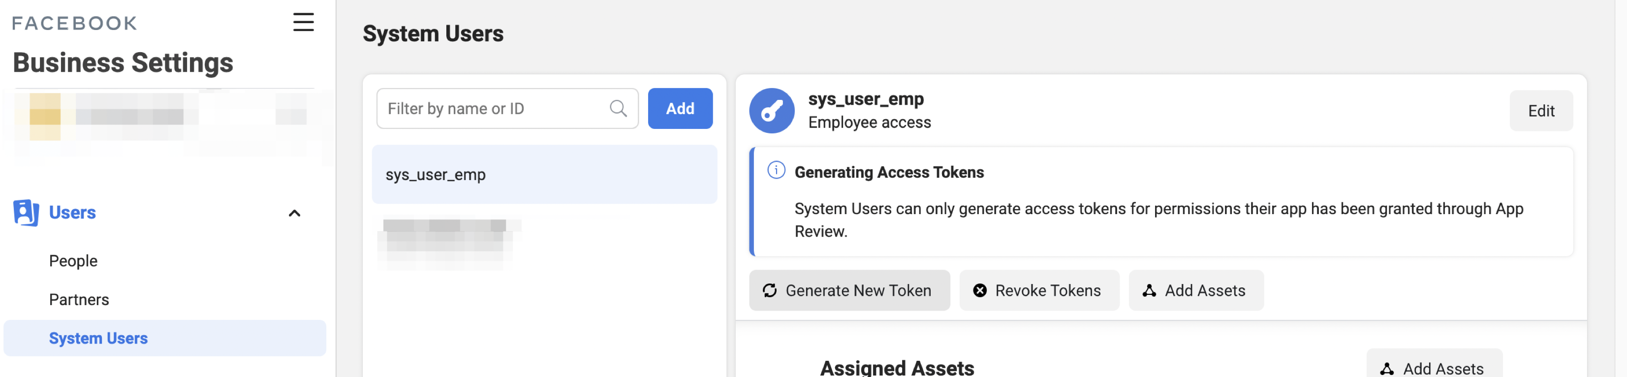Click the Users icon in the sidebar

coord(26,213)
